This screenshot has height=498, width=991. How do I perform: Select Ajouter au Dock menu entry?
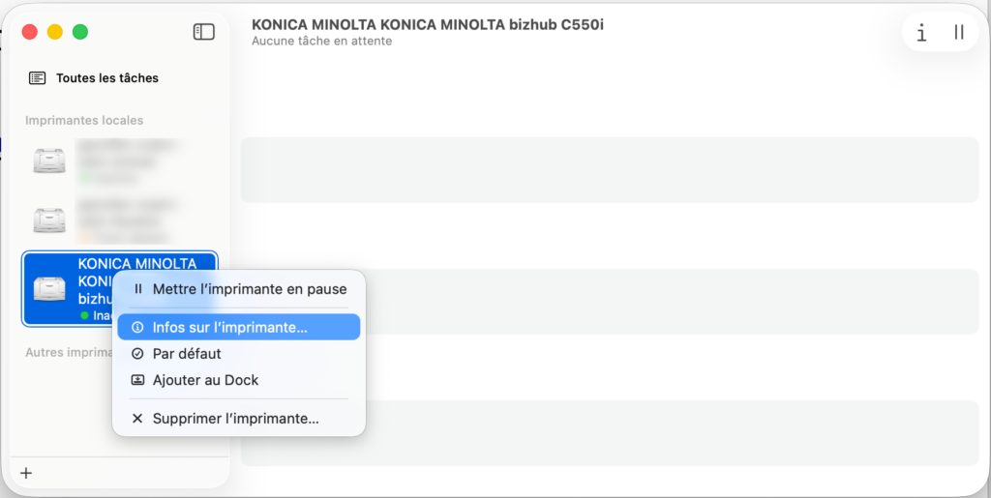[x=205, y=380]
